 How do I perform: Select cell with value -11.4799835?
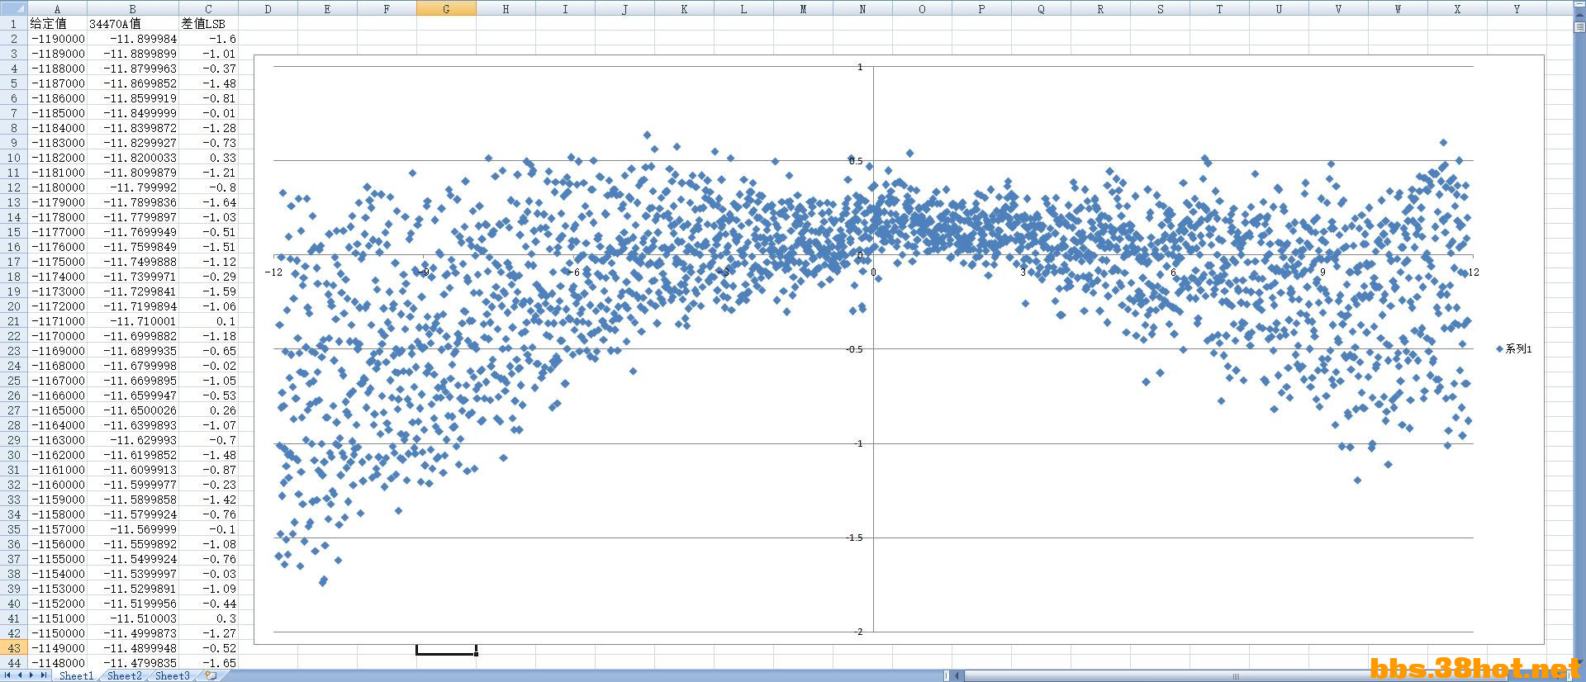tap(132, 663)
